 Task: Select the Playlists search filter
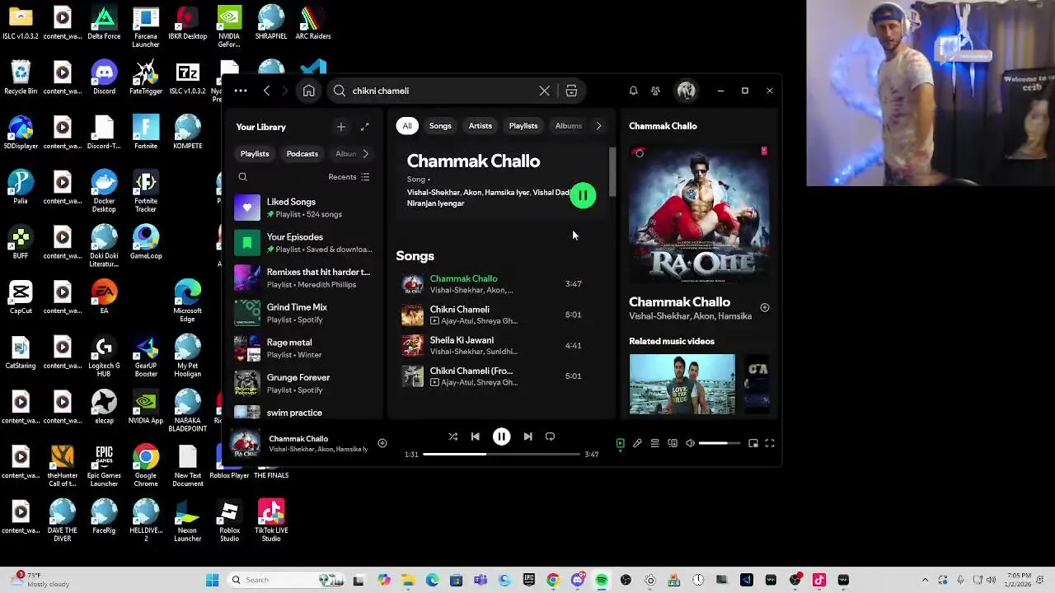[x=523, y=126]
